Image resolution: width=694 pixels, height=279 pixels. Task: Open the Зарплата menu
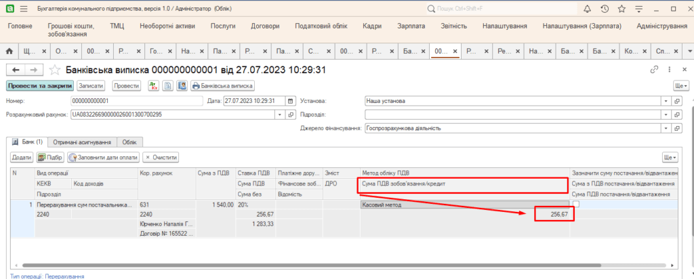point(412,26)
